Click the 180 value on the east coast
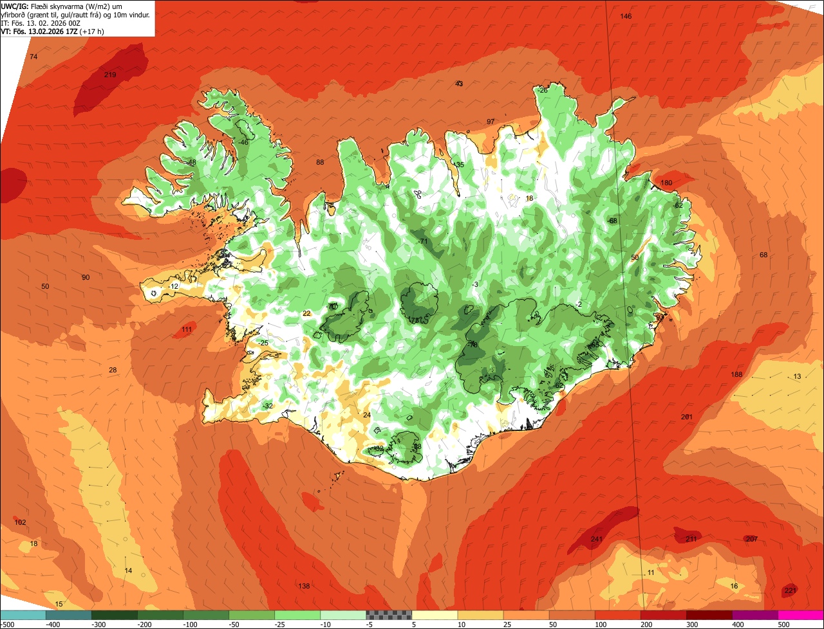The height and width of the screenshot is (629, 824). tap(666, 183)
